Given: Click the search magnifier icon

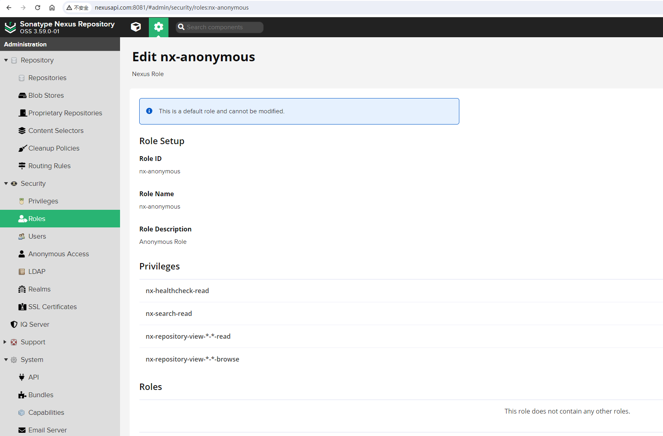Looking at the screenshot, I should [181, 27].
